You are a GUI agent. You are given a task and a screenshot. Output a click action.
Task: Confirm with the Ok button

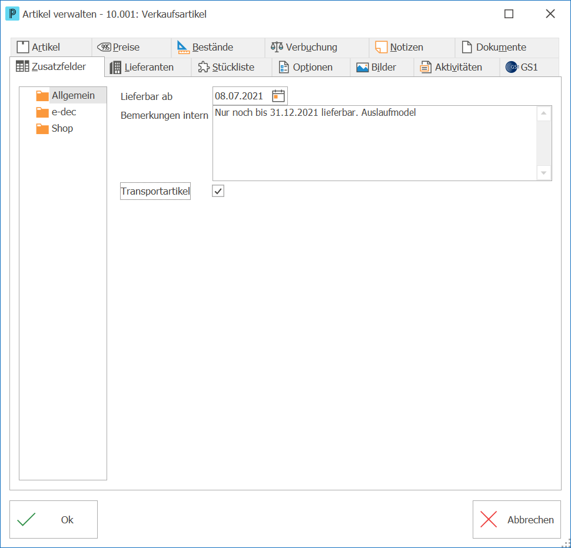point(54,519)
